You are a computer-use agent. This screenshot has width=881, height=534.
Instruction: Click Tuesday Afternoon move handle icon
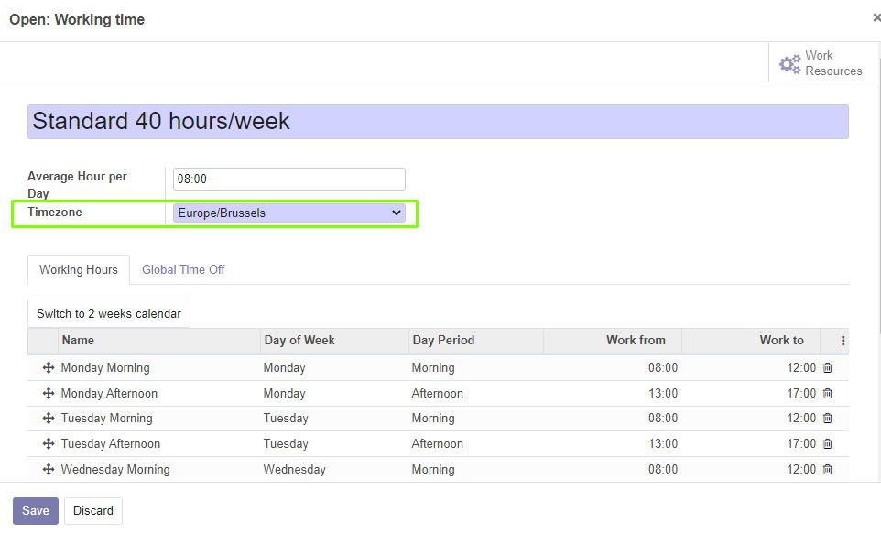pos(49,444)
